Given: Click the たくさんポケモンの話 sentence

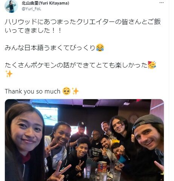Looking at the screenshot, I should [x=76, y=65].
